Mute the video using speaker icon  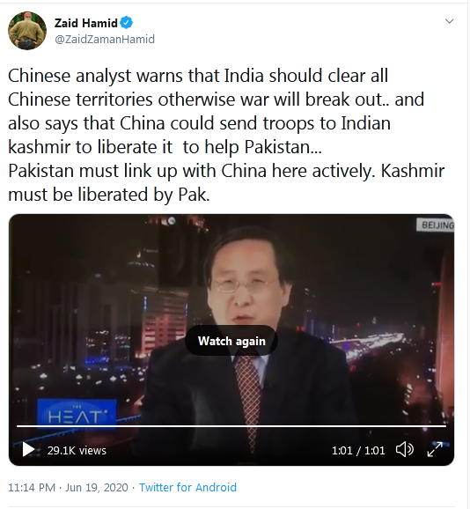(x=405, y=450)
